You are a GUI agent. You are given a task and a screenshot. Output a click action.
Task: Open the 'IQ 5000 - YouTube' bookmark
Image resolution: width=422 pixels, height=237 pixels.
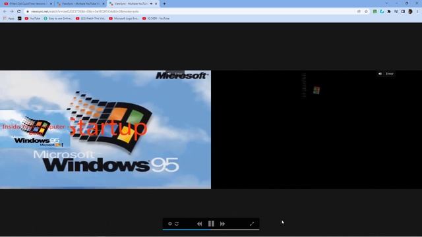[x=156, y=18]
